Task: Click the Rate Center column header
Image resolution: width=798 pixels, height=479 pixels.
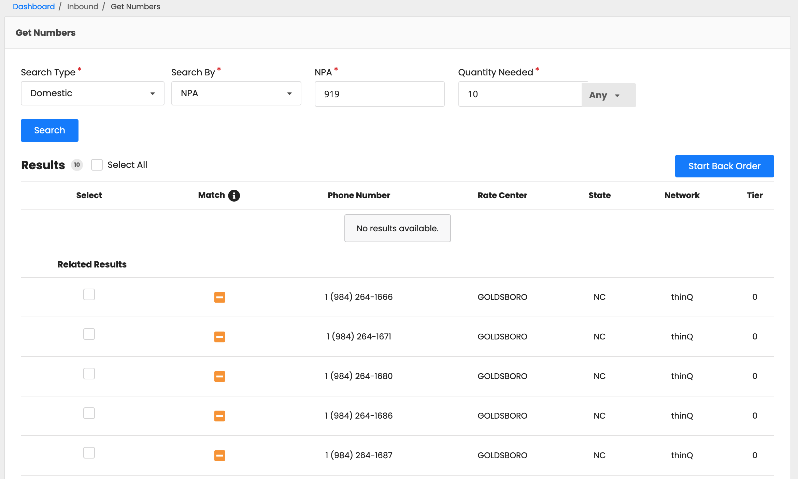Action: 502,195
